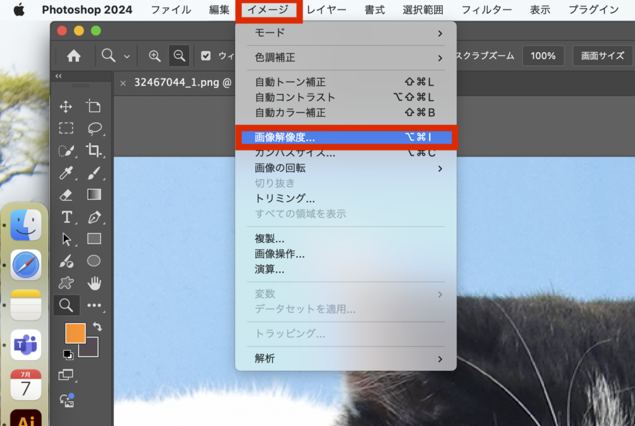The image size is (635, 426).
Task: Select the Lasso tool
Action: [x=94, y=129]
